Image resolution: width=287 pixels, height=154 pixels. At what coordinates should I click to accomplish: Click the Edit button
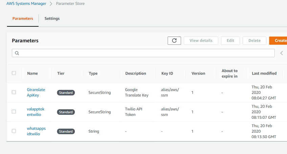(230, 41)
